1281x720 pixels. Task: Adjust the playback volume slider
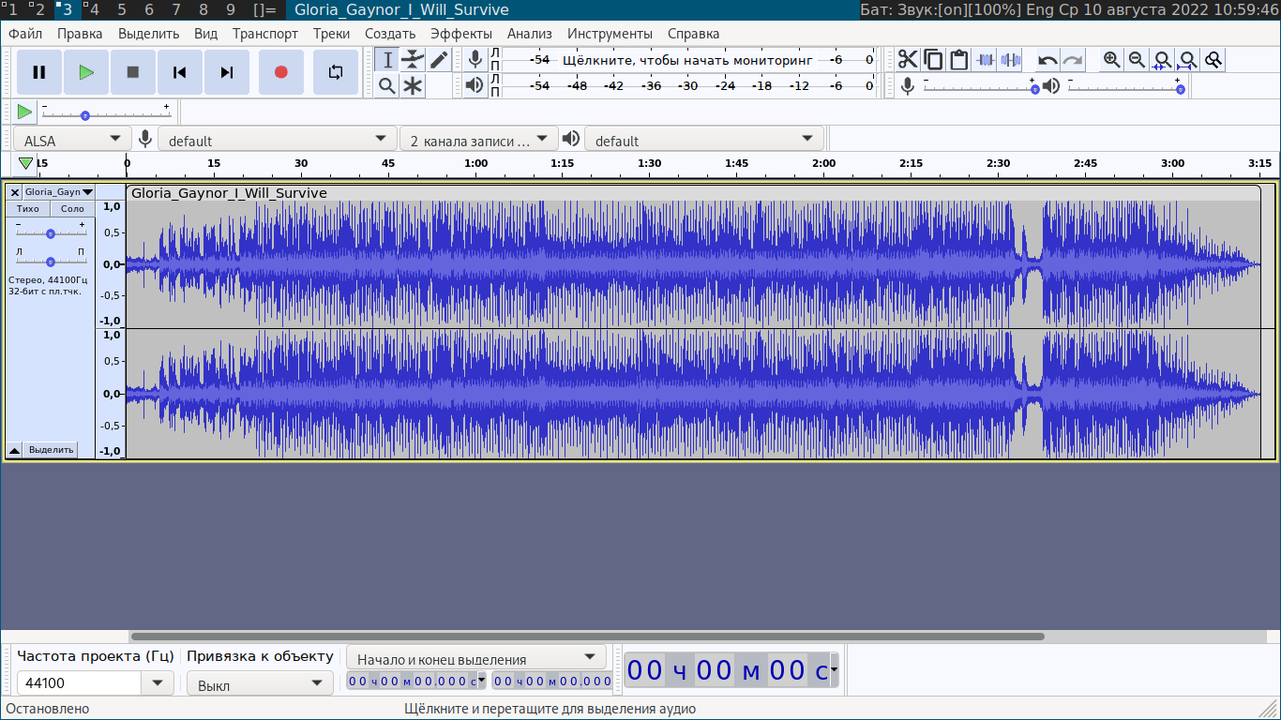tap(1125, 88)
